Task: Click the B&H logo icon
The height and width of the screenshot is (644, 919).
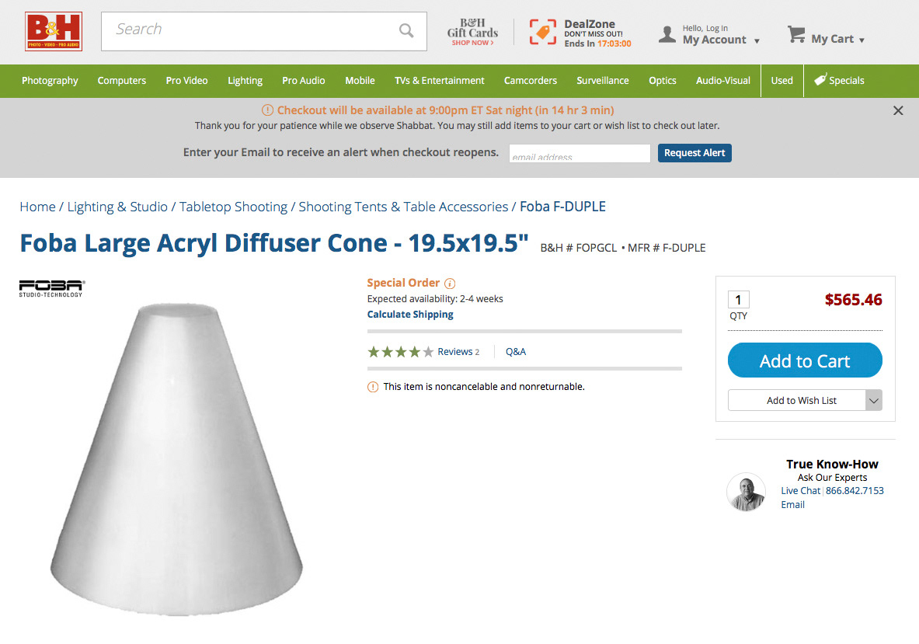Action: click(x=54, y=32)
